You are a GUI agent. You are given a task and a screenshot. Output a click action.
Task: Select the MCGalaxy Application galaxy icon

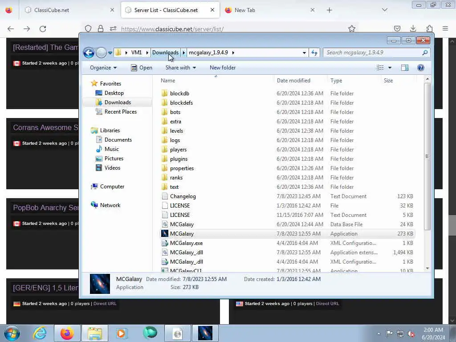[165, 233]
